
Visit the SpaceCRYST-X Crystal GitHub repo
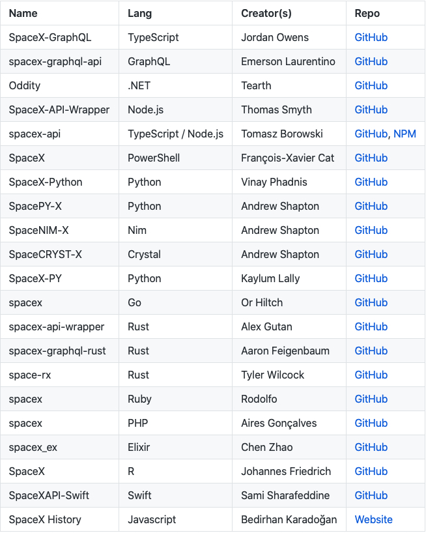(371, 255)
